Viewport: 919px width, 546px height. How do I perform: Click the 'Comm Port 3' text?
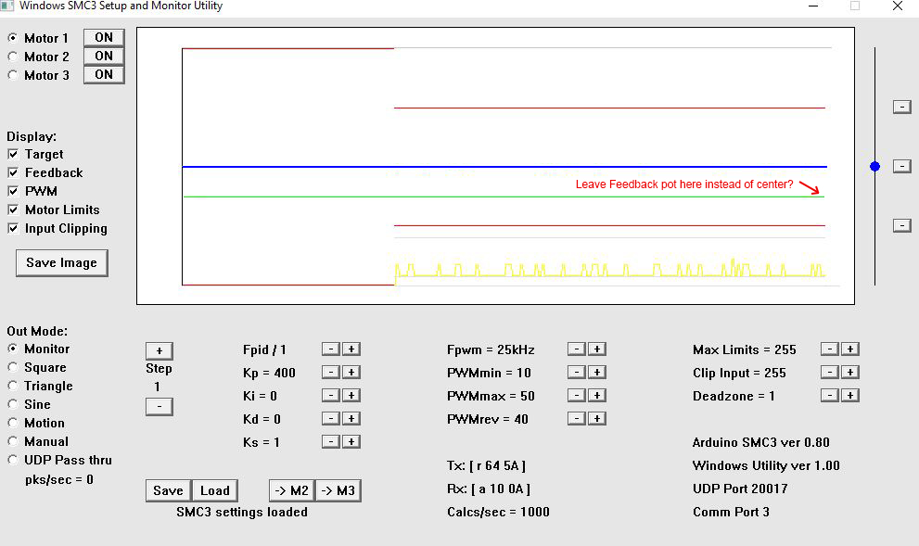[x=731, y=512]
